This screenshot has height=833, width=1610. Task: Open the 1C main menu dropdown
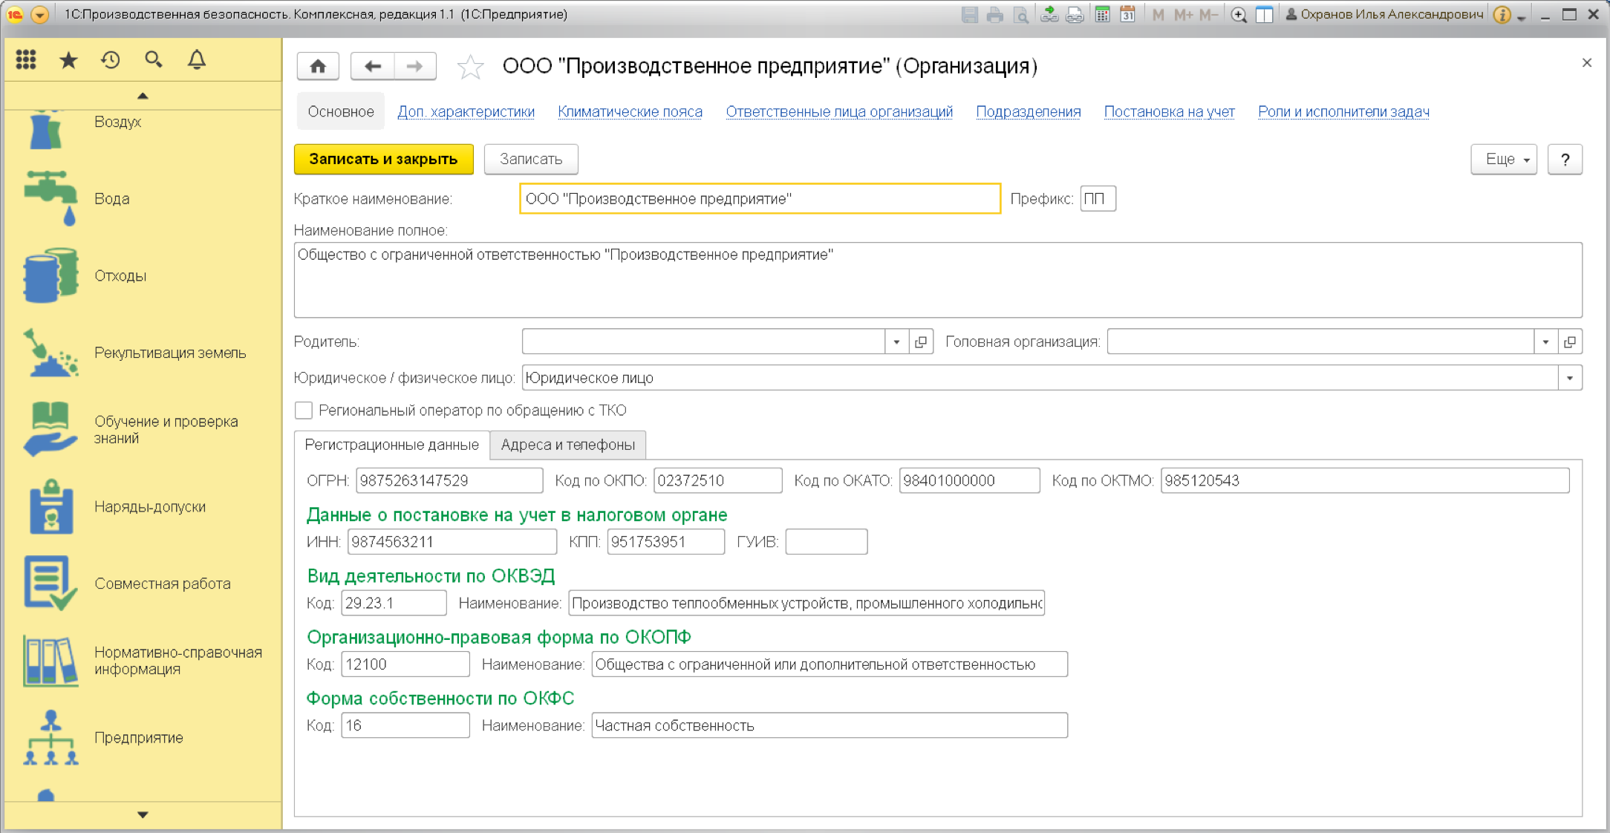pos(40,14)
